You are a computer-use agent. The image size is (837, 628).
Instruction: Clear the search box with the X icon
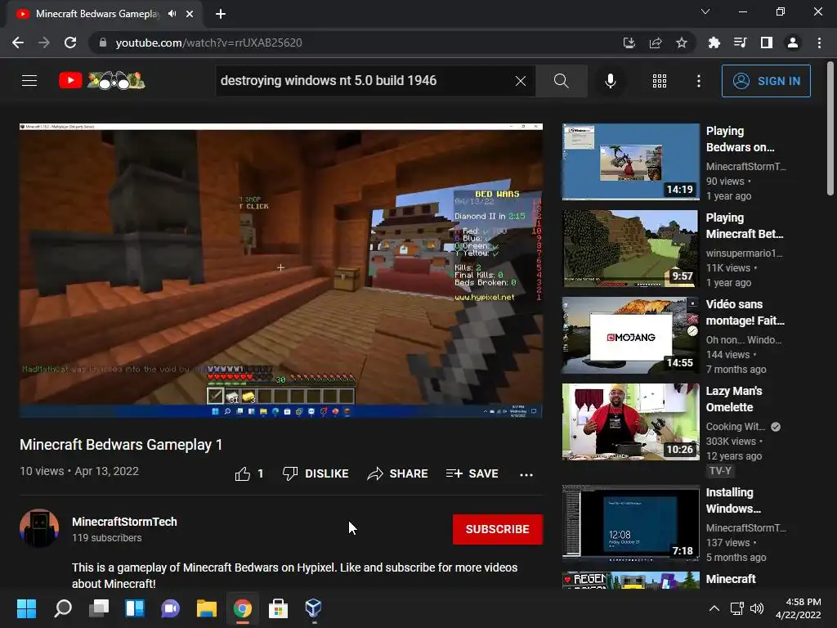(521, 81)
